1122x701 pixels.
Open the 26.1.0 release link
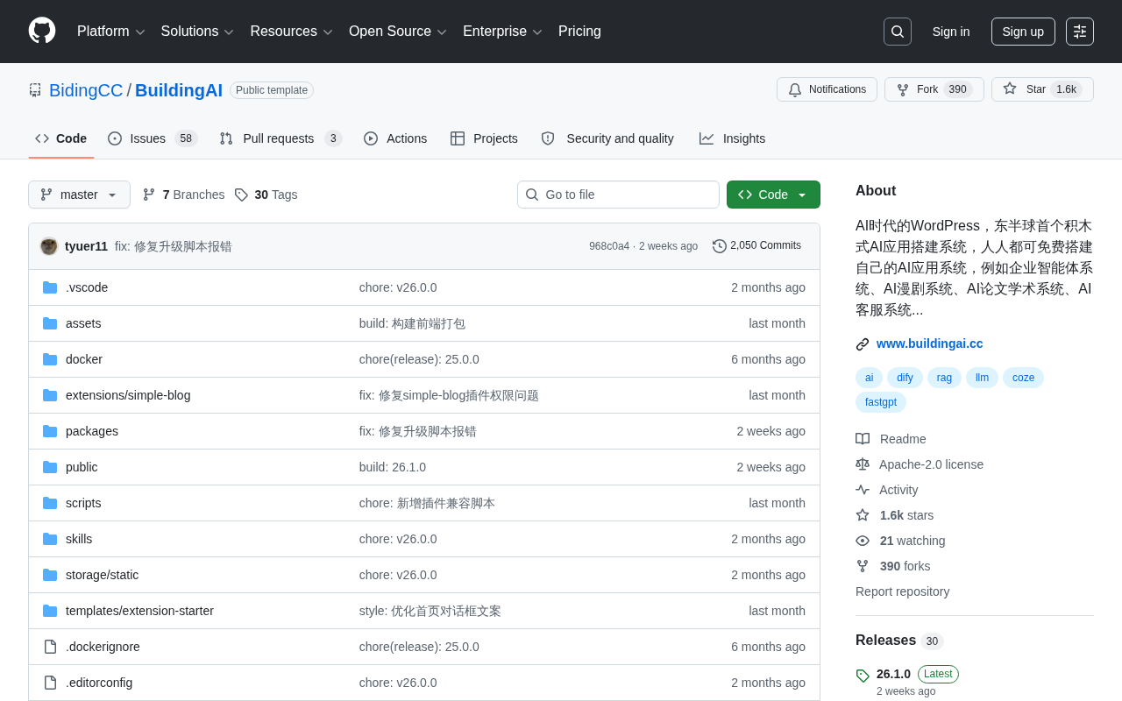click(x=893, y=674)
